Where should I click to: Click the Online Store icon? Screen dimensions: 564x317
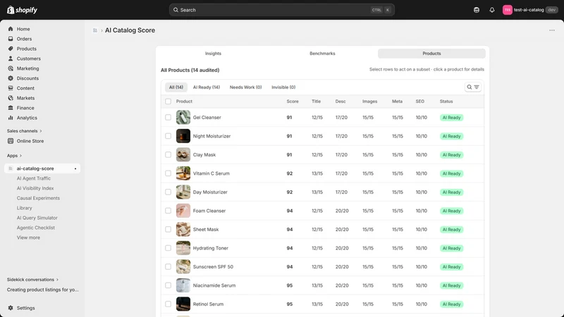11,141
